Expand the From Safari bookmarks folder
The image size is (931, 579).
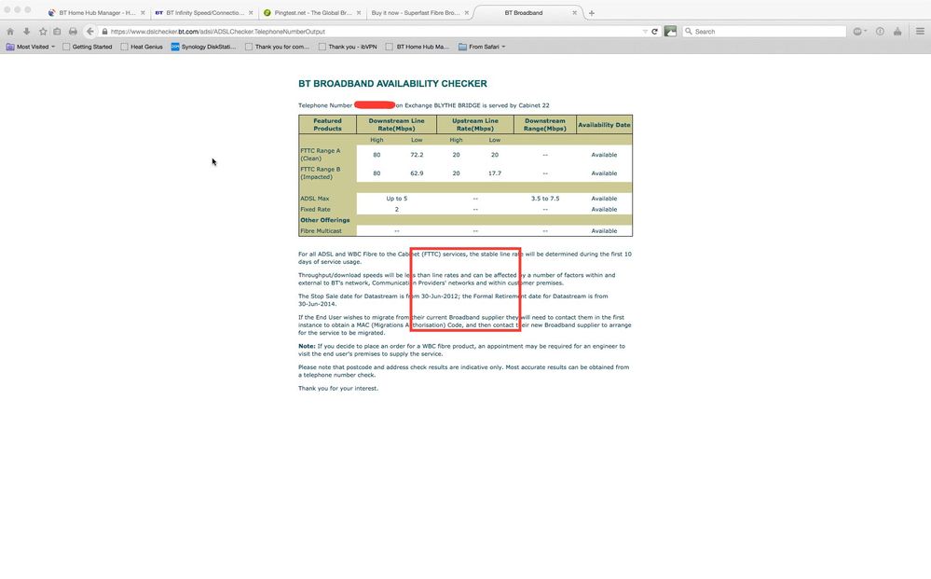coord(482,47)
